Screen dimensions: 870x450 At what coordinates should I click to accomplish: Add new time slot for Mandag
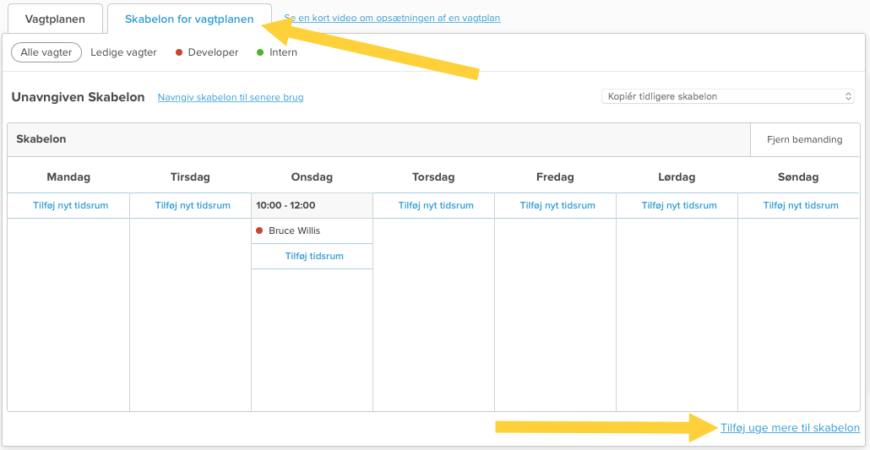coord(70,205)
